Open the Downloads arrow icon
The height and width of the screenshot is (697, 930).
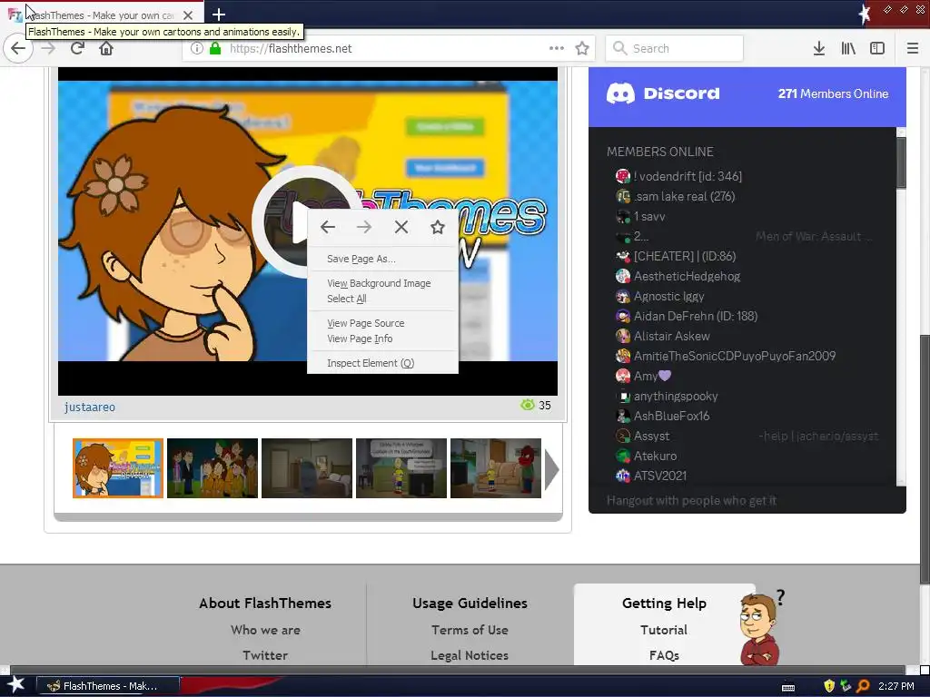click(818, 49)
